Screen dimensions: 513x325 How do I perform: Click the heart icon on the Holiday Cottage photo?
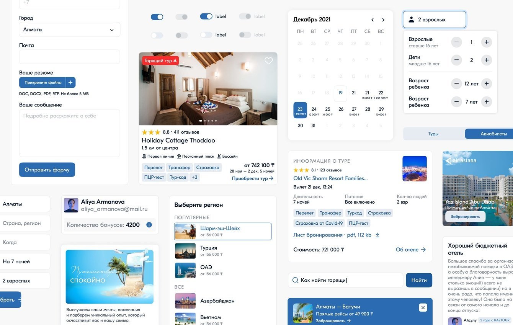tap(269, 61)
